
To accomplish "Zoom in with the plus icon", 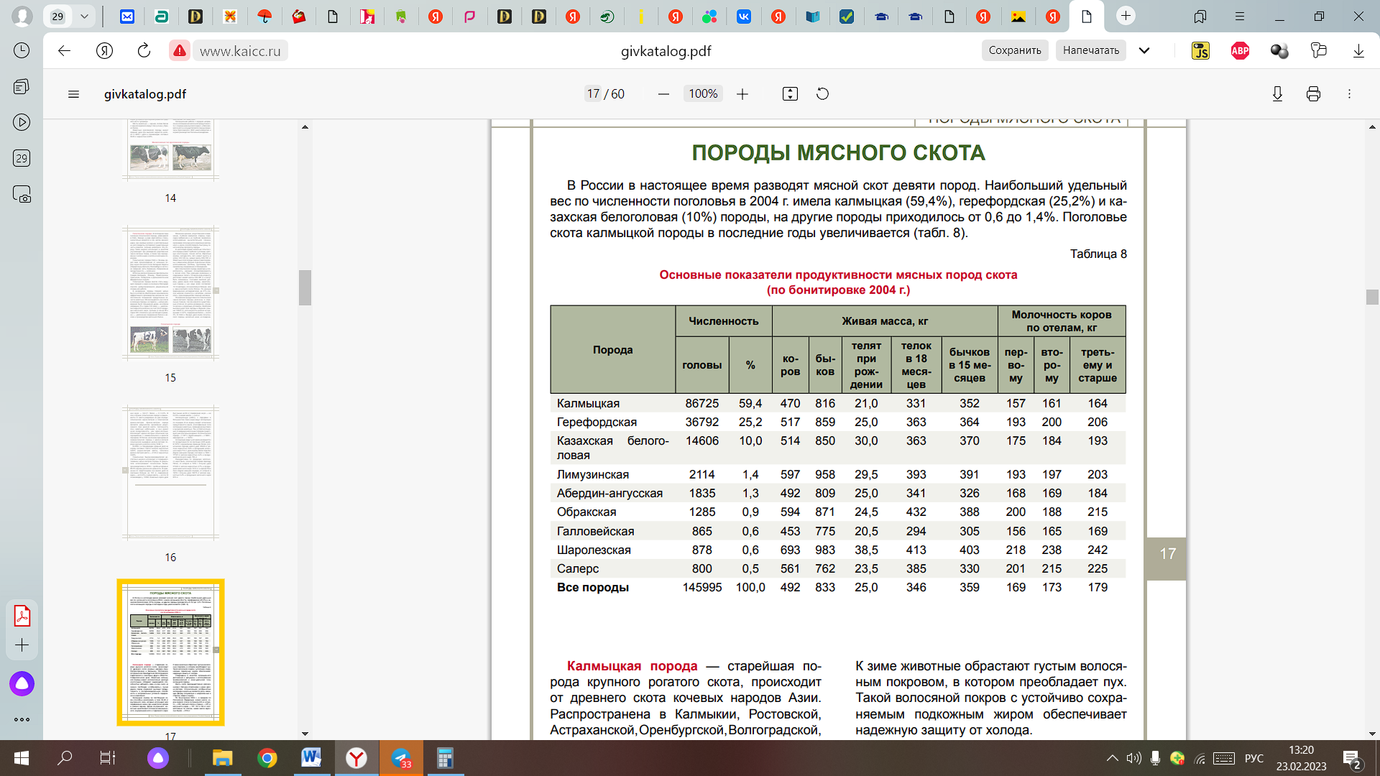I will tap(742, 94).
